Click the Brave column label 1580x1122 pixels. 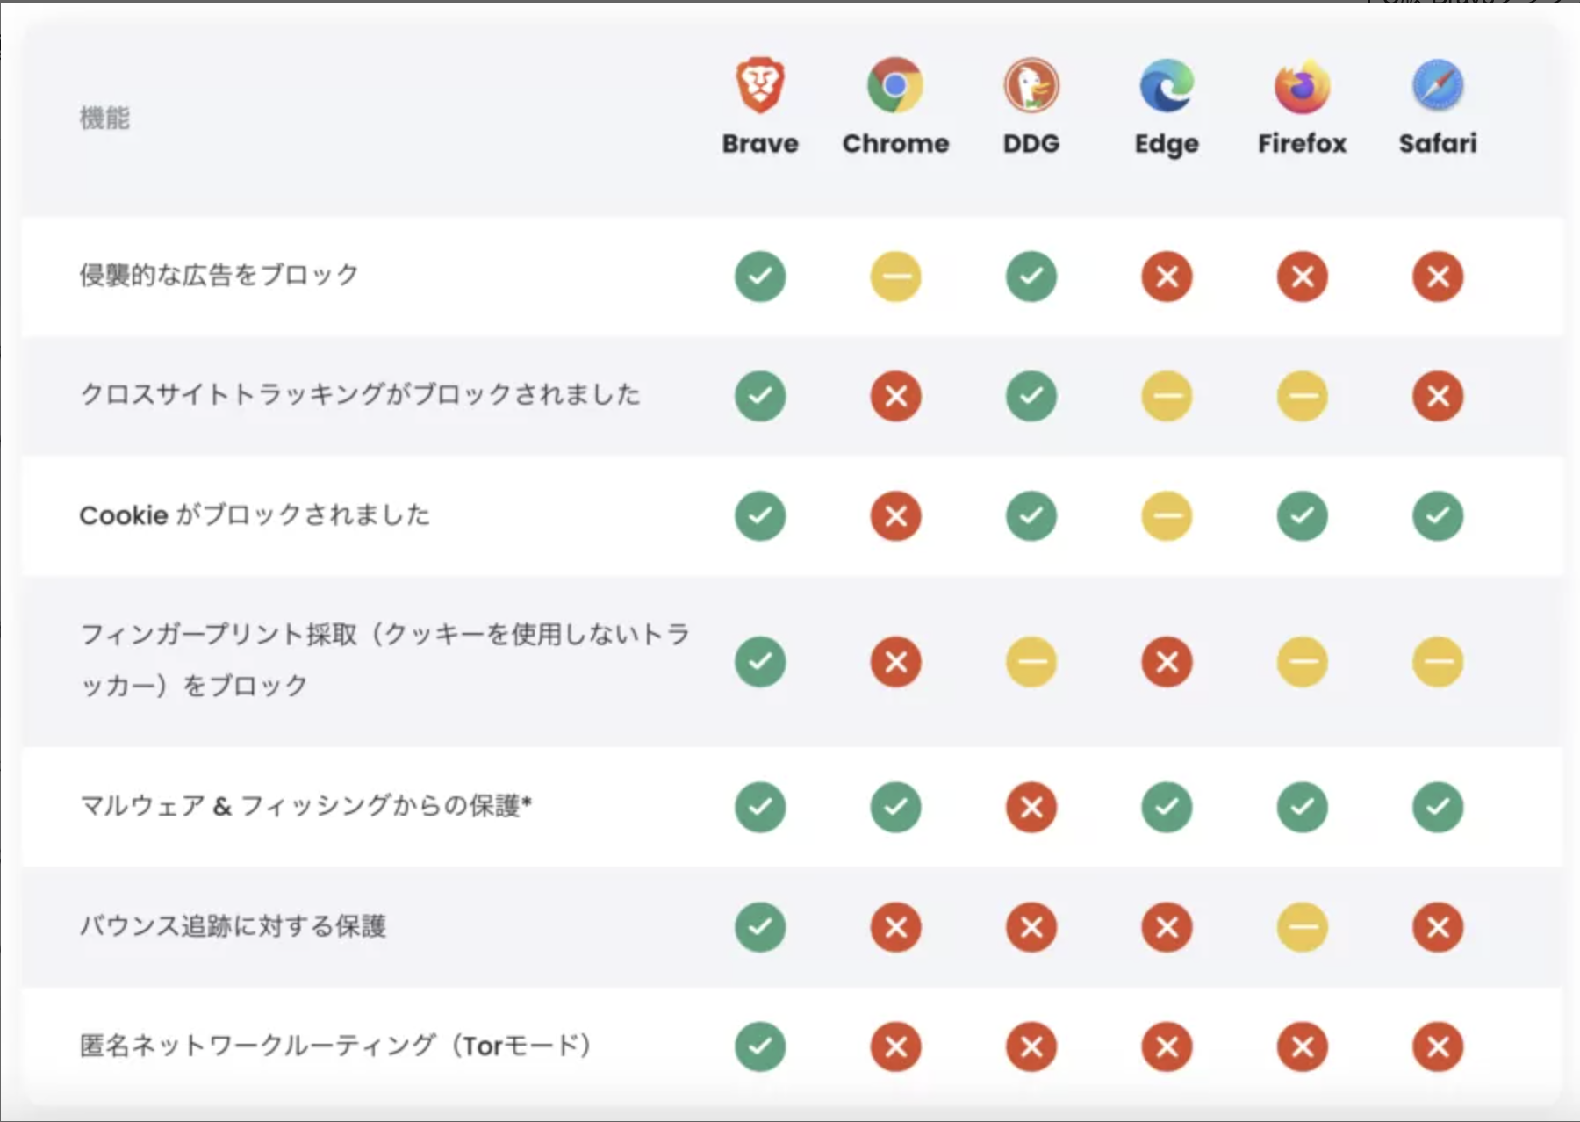click(760, 143)
